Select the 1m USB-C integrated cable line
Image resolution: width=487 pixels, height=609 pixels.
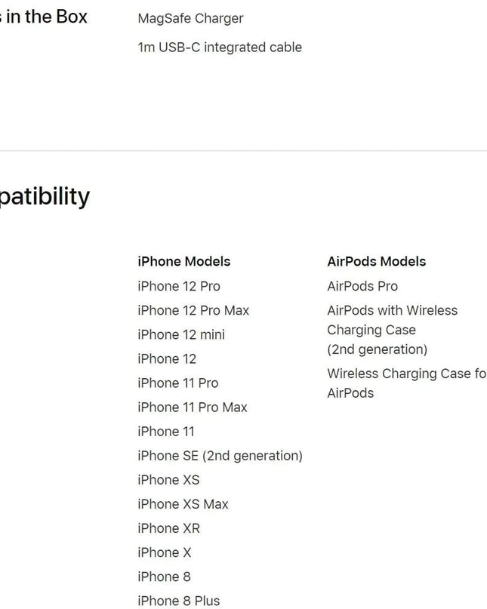point(219,48)
